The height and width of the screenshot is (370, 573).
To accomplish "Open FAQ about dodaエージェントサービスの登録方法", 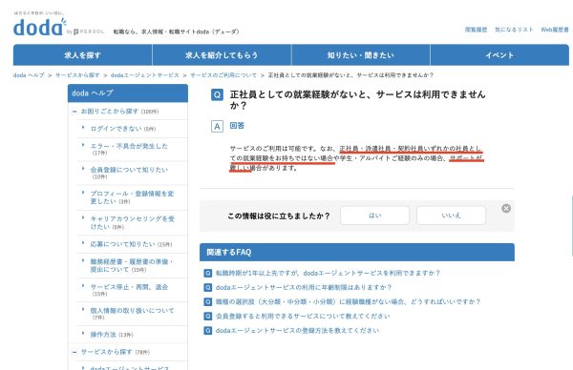I will tap(297, 331).
